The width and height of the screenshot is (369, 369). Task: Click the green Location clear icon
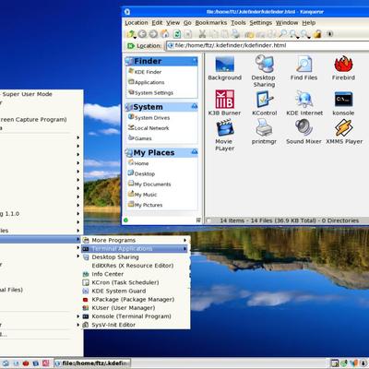click(x=131, y=46)
